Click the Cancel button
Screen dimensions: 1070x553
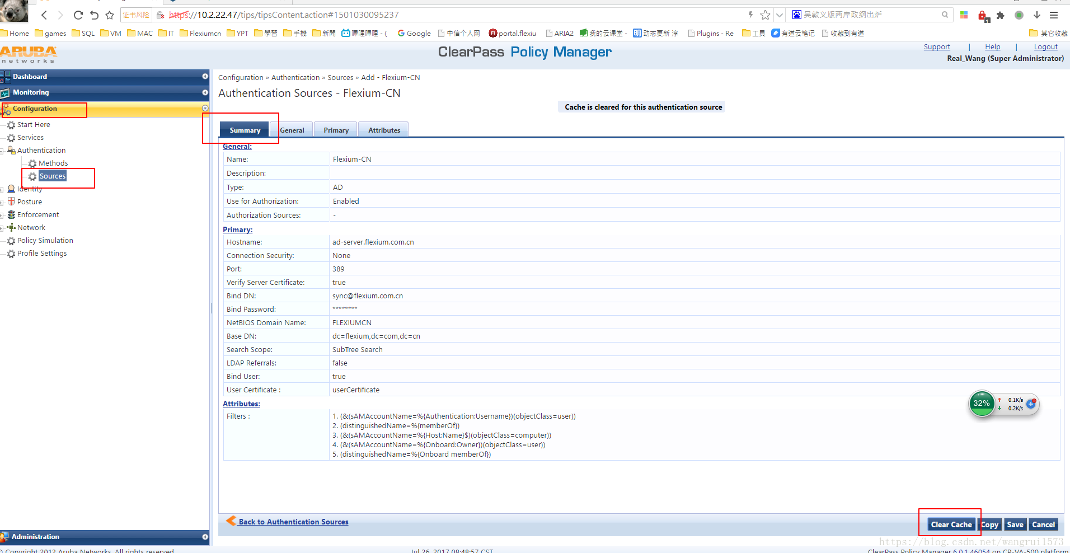point(1044,524)
